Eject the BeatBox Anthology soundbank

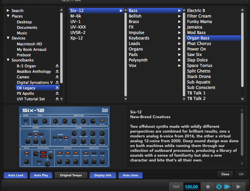point(57,71)
